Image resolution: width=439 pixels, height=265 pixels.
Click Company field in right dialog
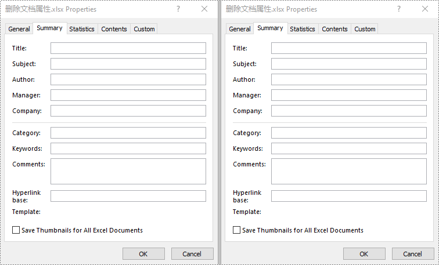coord(349,111)
